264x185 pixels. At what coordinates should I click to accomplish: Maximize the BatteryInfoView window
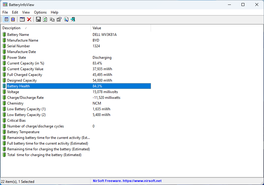[243, 5]
